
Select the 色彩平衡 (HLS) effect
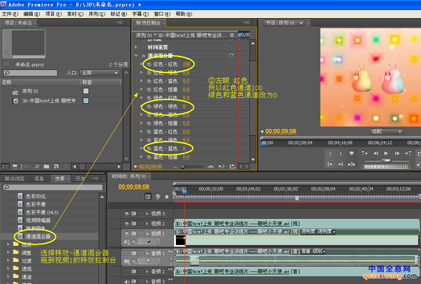coord(42,212)
